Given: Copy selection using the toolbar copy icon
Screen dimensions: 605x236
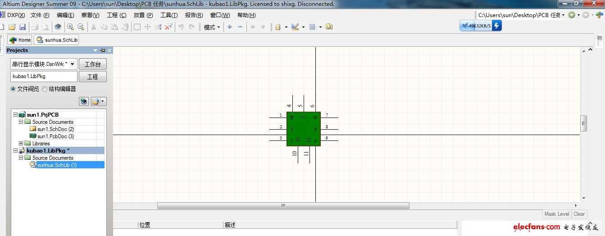Looking at the screenshot, I should coord(104,27).
